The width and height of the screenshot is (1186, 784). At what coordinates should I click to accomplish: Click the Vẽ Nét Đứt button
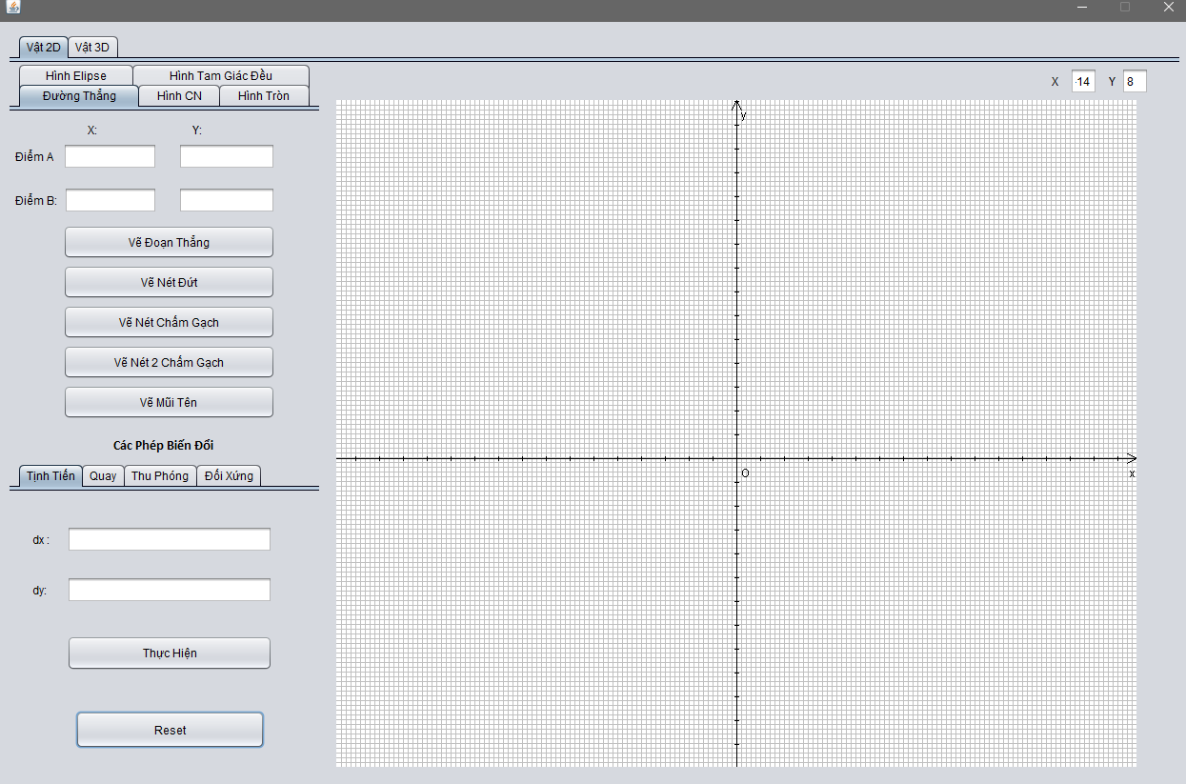(x=169, y=282)
